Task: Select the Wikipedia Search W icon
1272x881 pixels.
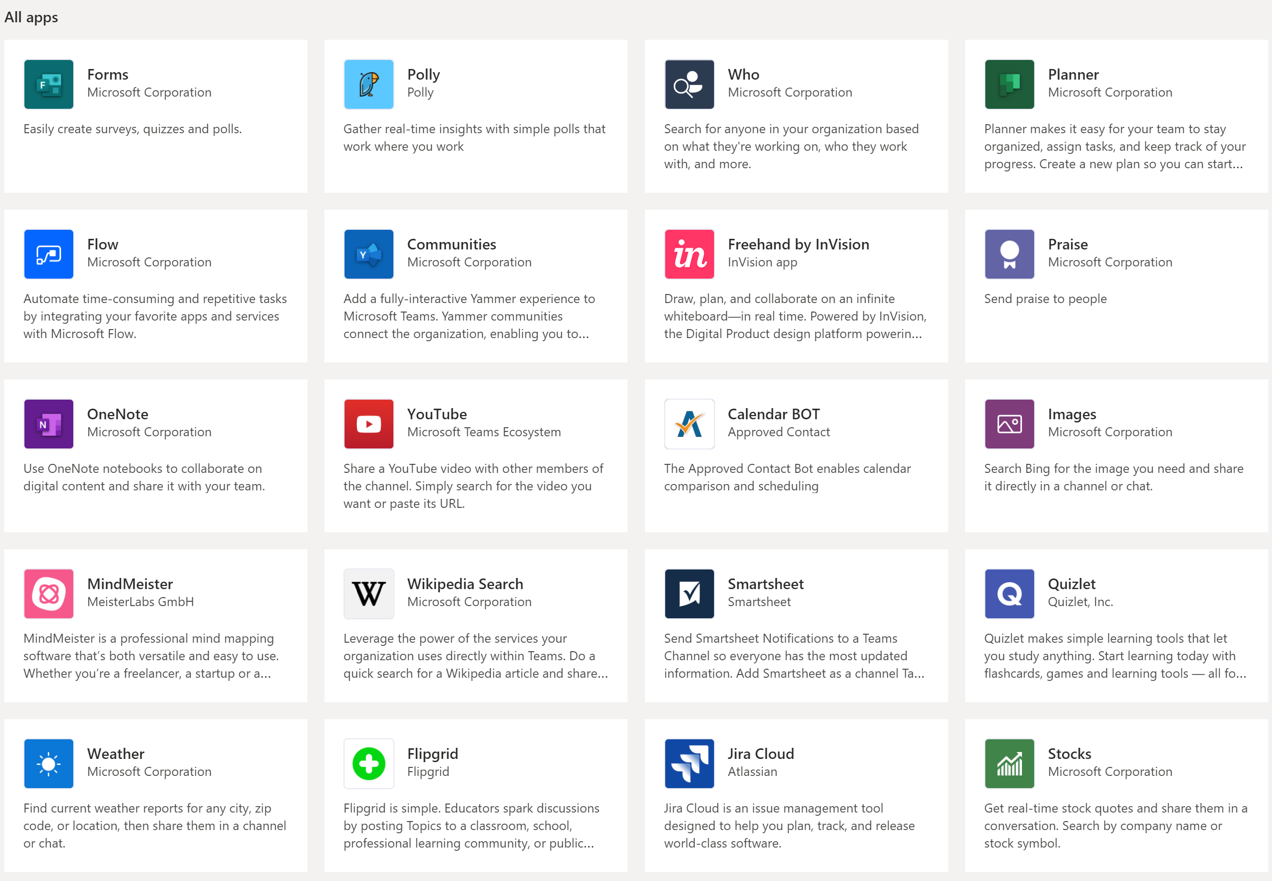Action: pyautogui.click(x=369, y=594)
